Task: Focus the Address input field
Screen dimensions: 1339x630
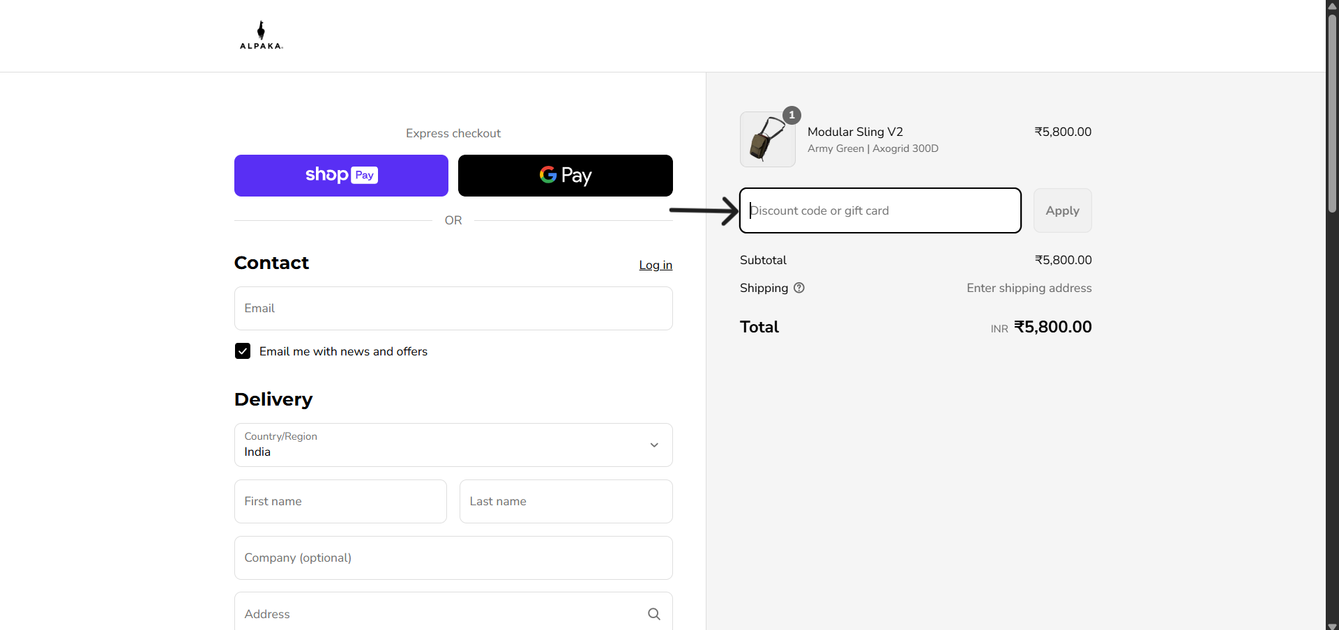Action: click(x=439, y=614)
